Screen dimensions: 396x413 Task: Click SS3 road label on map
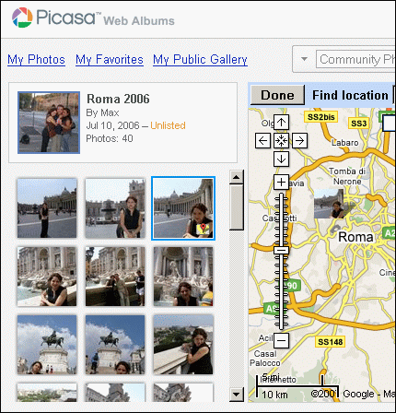(358, 124)
